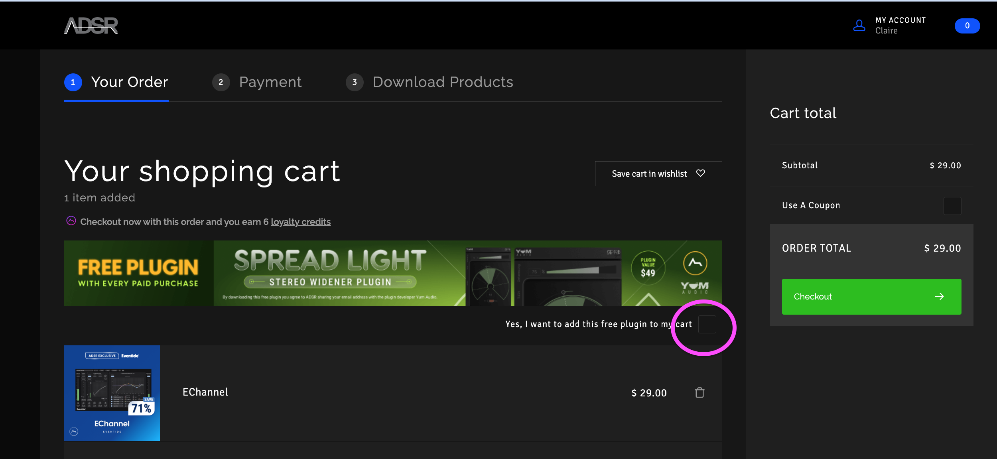The height and width of the screenshot is (459, 997).
Task: Remove EChannel using the trash icon
Action: pos(699,393)
